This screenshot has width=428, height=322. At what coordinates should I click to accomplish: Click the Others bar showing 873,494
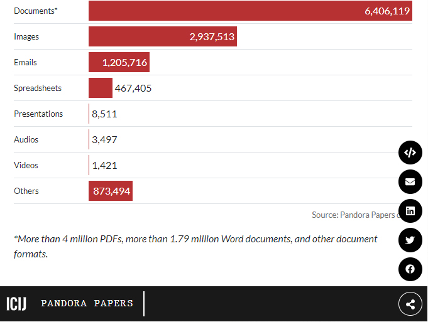click(111, 191)
